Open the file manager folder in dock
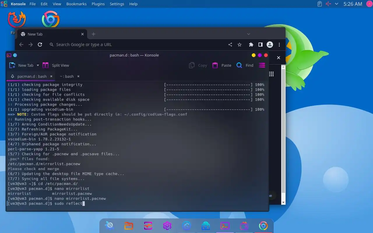Viewport: 373px width, 233px height. tap(129, 225)
